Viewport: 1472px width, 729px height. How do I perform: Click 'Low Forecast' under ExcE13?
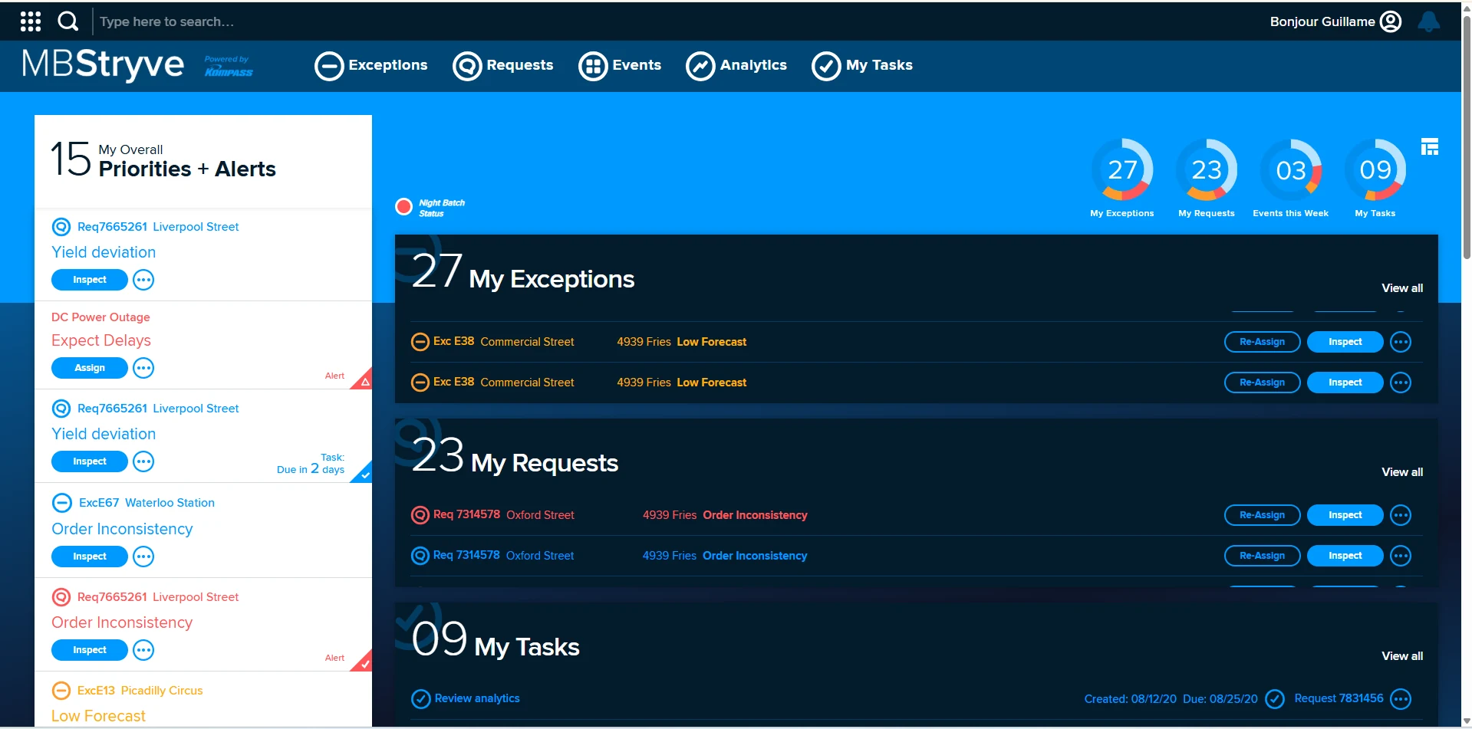click(x=98, y=716)
